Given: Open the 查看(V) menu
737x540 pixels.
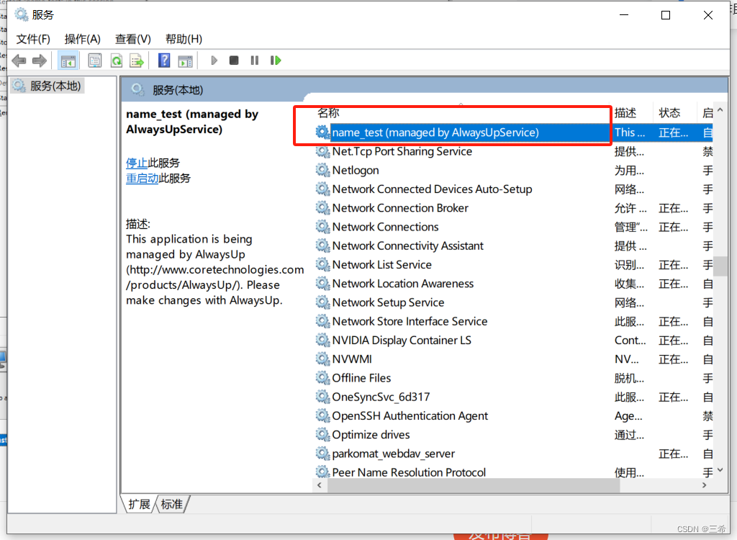Looking at the screenshot, I should point(133,39).
